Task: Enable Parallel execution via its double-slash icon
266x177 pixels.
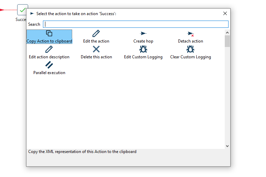Action: [49, 65]
